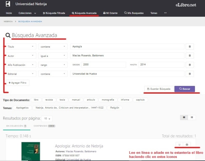Add Apología book to shelf icon
This screenshot has width=205, height=161.
187,145
